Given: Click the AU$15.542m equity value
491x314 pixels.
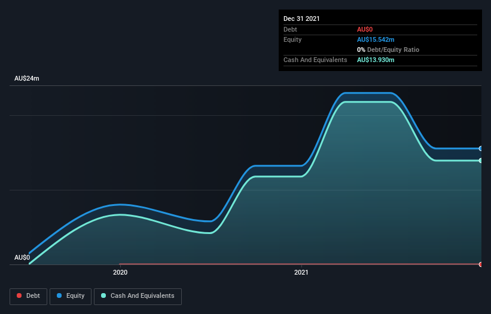Looking at the screenshot, I should [x=376, y=39].
